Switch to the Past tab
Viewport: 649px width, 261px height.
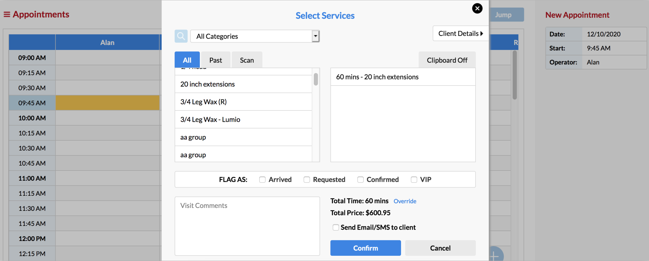215,60
